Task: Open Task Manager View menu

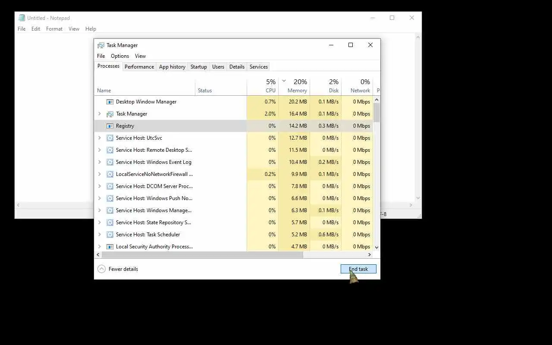Action: [140, 56]
